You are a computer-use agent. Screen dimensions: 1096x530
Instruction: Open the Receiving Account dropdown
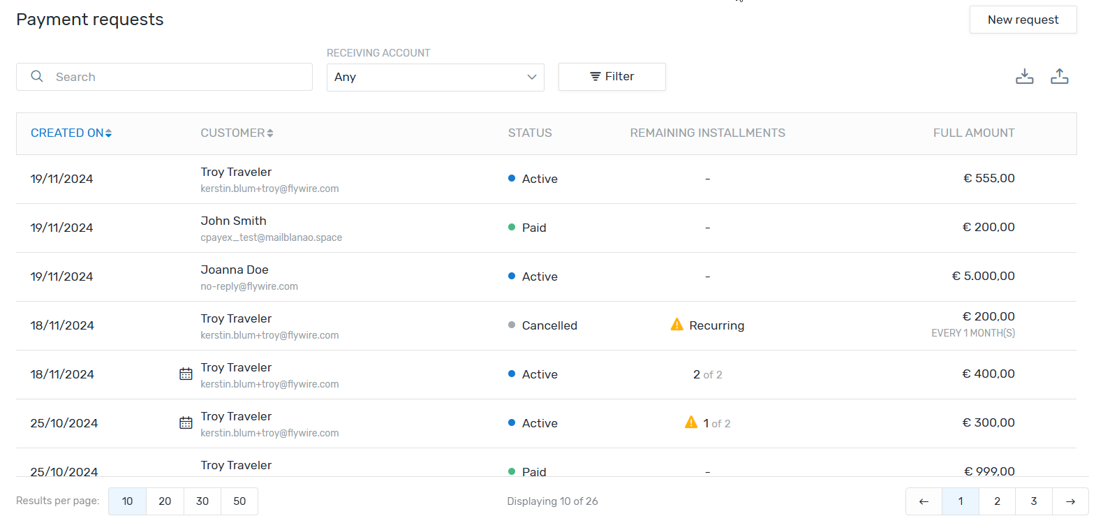[435, 77]
